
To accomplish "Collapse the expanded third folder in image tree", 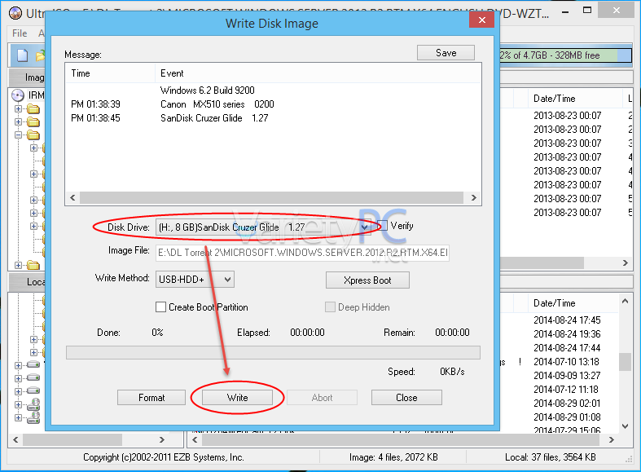I will (x=18, y=135).
